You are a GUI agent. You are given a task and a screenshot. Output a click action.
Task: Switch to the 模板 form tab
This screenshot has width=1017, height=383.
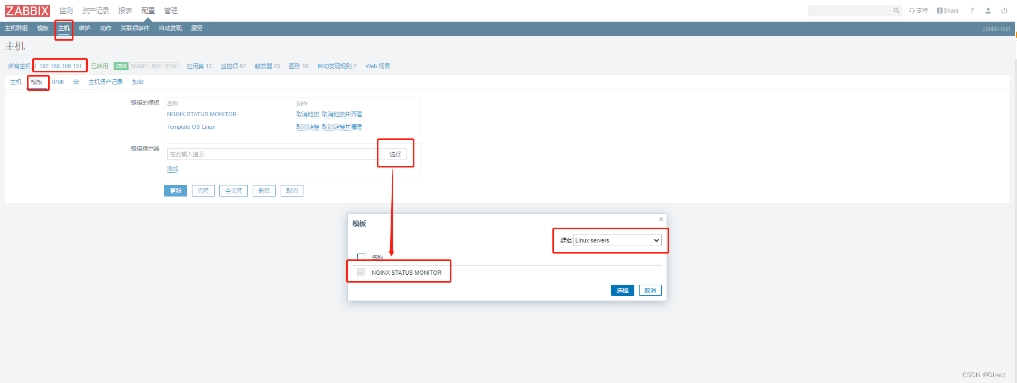click(36, 82)
